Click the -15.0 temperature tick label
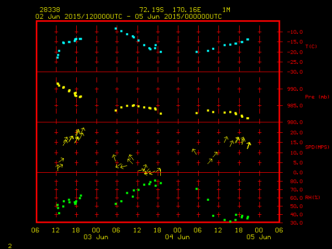This screenshot has width=332, height=249. tap(291, 42)
